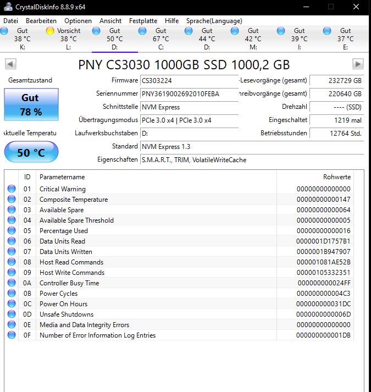
Task: Click the Eingeschaltet 1219 mal value
Action: [x=337, y=120]
